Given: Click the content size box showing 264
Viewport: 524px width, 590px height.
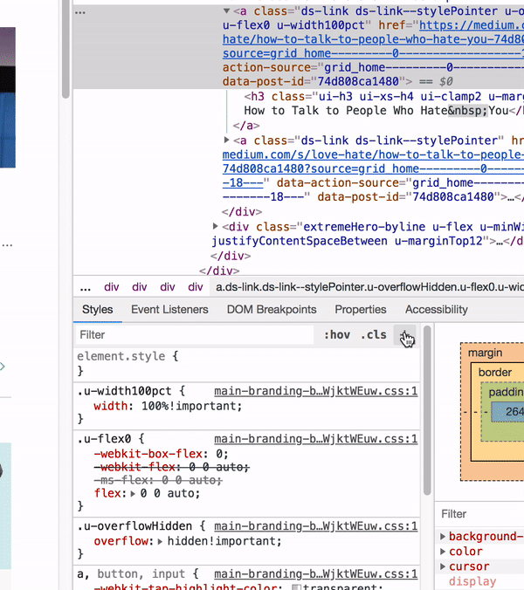Looking at the screenshot, I should click(507, 412).
